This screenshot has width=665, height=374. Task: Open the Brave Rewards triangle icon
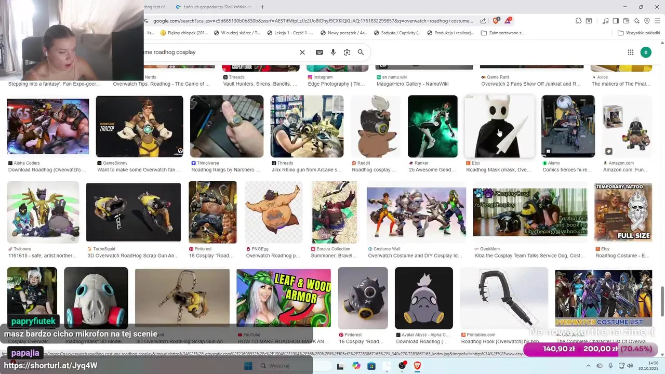508,21
